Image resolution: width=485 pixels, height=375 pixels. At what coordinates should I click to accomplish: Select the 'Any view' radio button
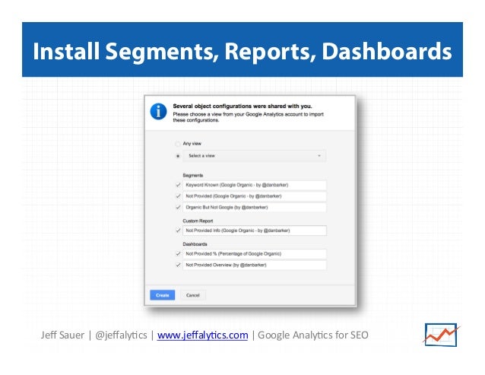178,144
